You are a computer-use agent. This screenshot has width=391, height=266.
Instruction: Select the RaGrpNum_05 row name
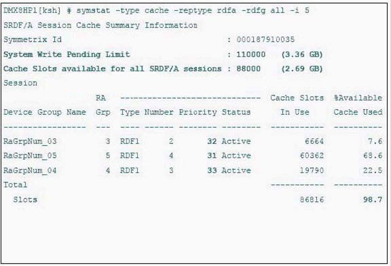coord(30,156)
